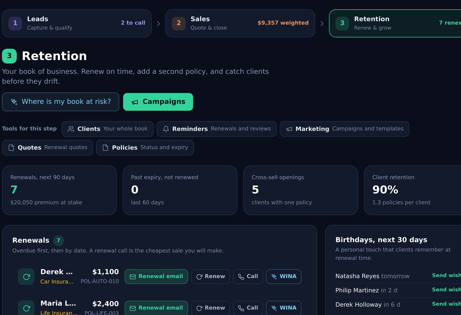This screenshot has width=461, height=315.
Task: Click sparkle icon in POL-LIFE-003 WINA button
Action: 274,308
